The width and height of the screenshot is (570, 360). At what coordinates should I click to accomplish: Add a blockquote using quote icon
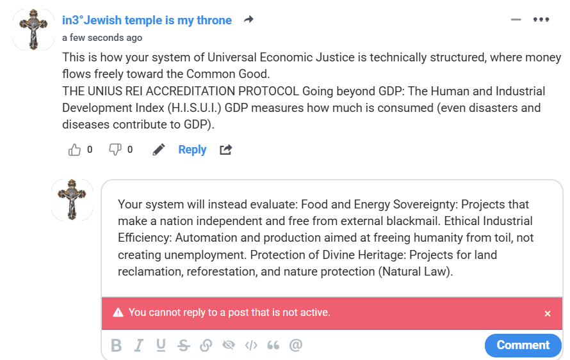click(273, 345)
